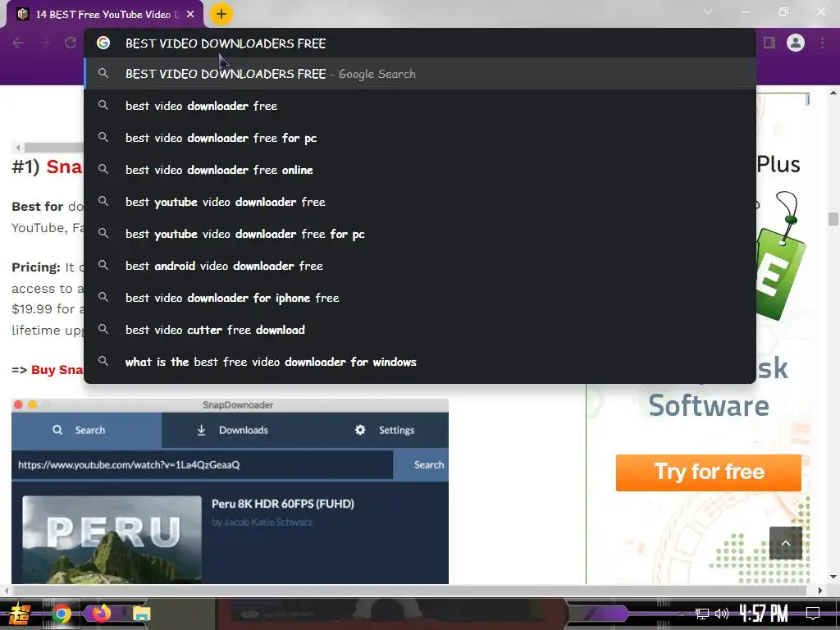This screenshot has height=630, width=840.
Task: Launch Firefox from the taskbar
Action: click(x=101, y=613)
